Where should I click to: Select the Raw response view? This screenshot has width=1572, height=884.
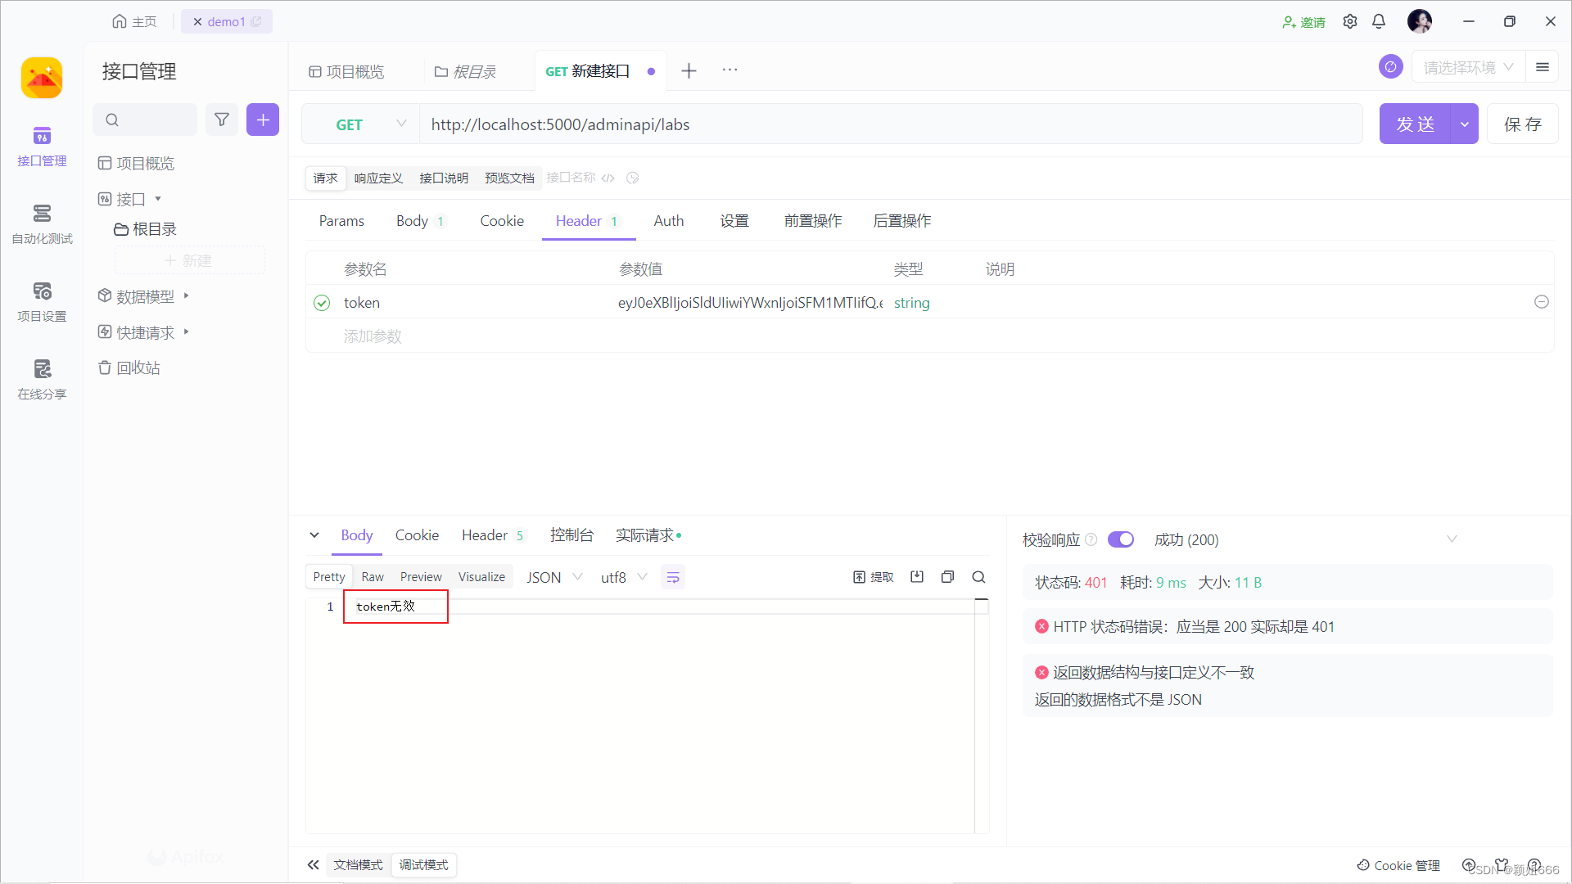tap(373, 577)
